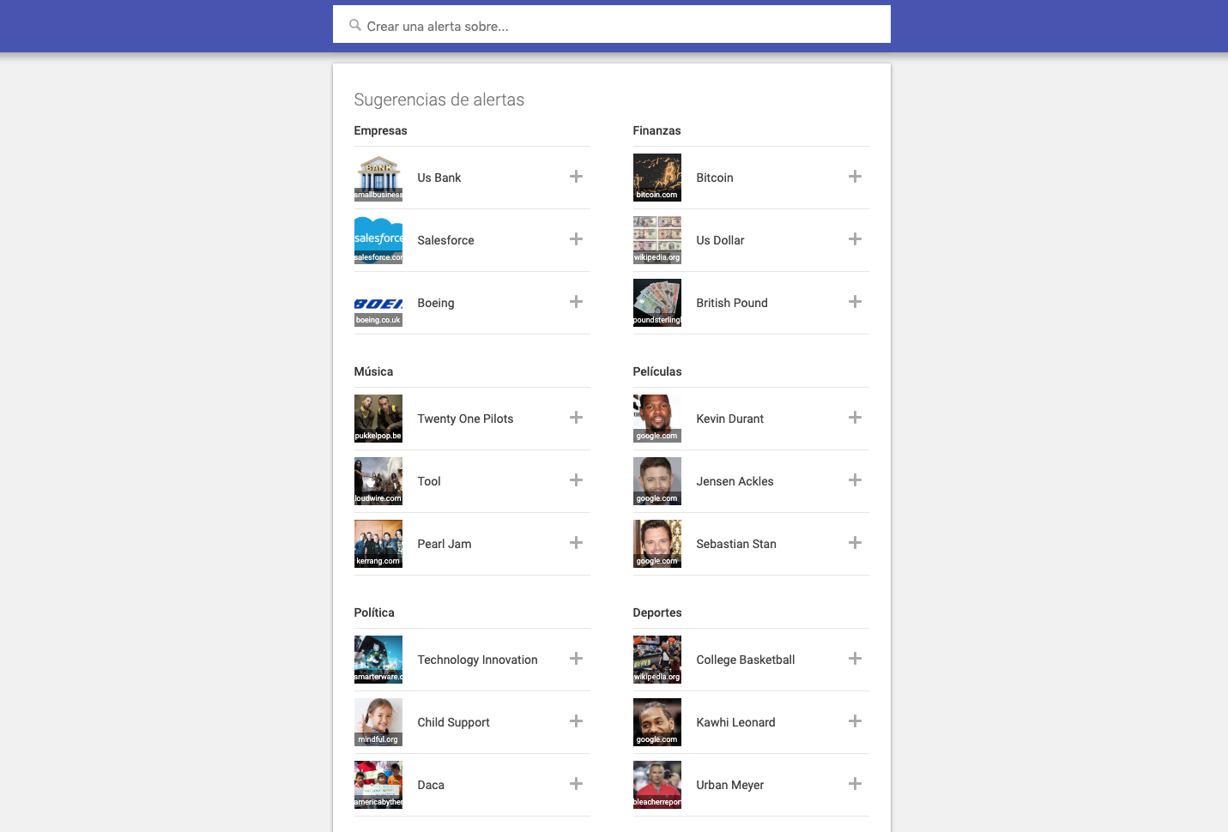
Task: Add alert for Boeing
Action: click(x=576, y=302)
